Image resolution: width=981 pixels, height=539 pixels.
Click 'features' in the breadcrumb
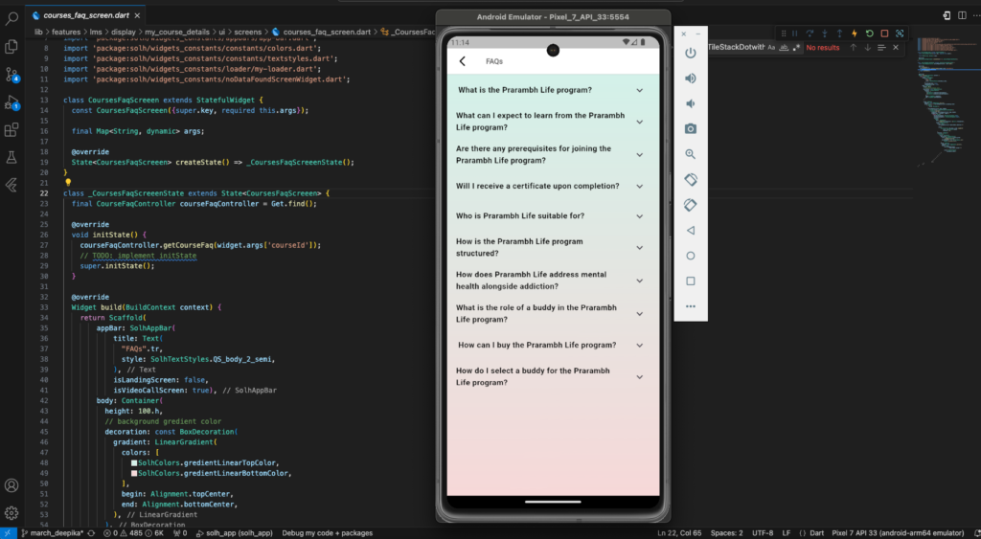click(66, 32)
